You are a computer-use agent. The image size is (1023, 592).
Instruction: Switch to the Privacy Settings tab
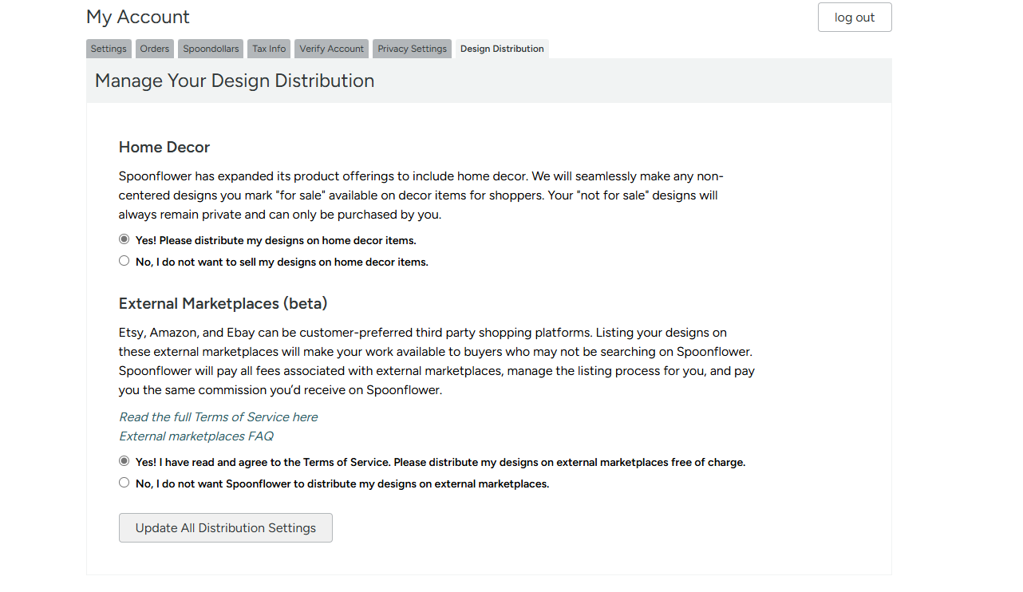point(412,49)
